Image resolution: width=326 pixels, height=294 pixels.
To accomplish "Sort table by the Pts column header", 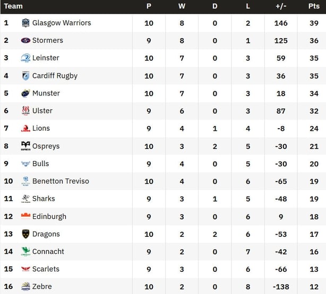I will click(x=314, y=6).
